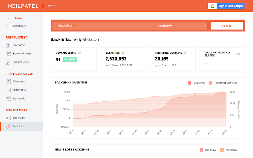Click the Search button

coord(227,26)
